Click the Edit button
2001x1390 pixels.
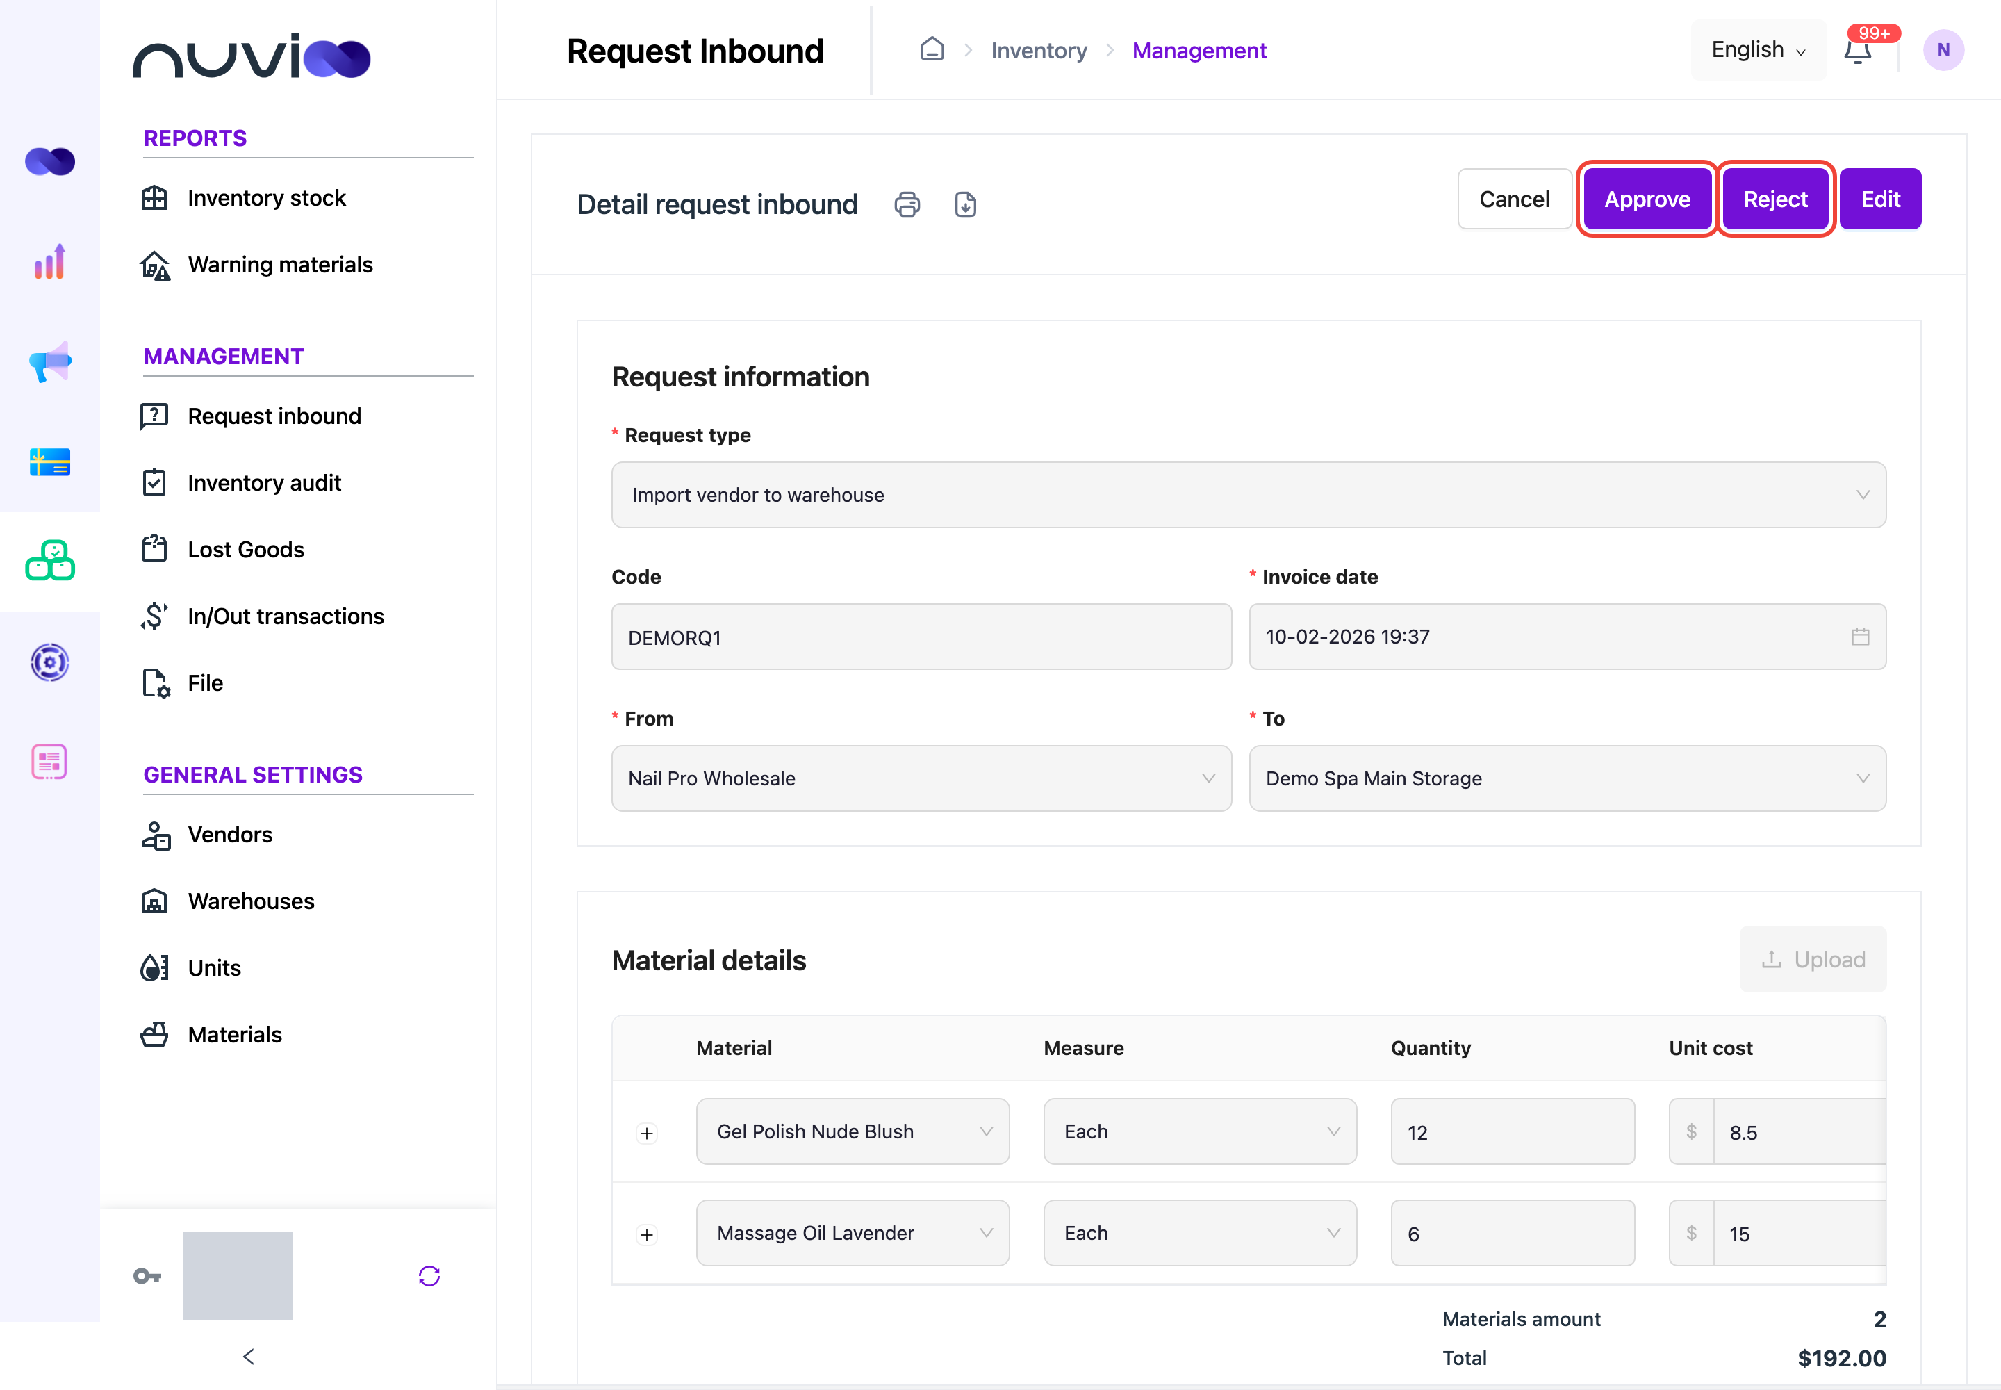tap(1880, 199)
